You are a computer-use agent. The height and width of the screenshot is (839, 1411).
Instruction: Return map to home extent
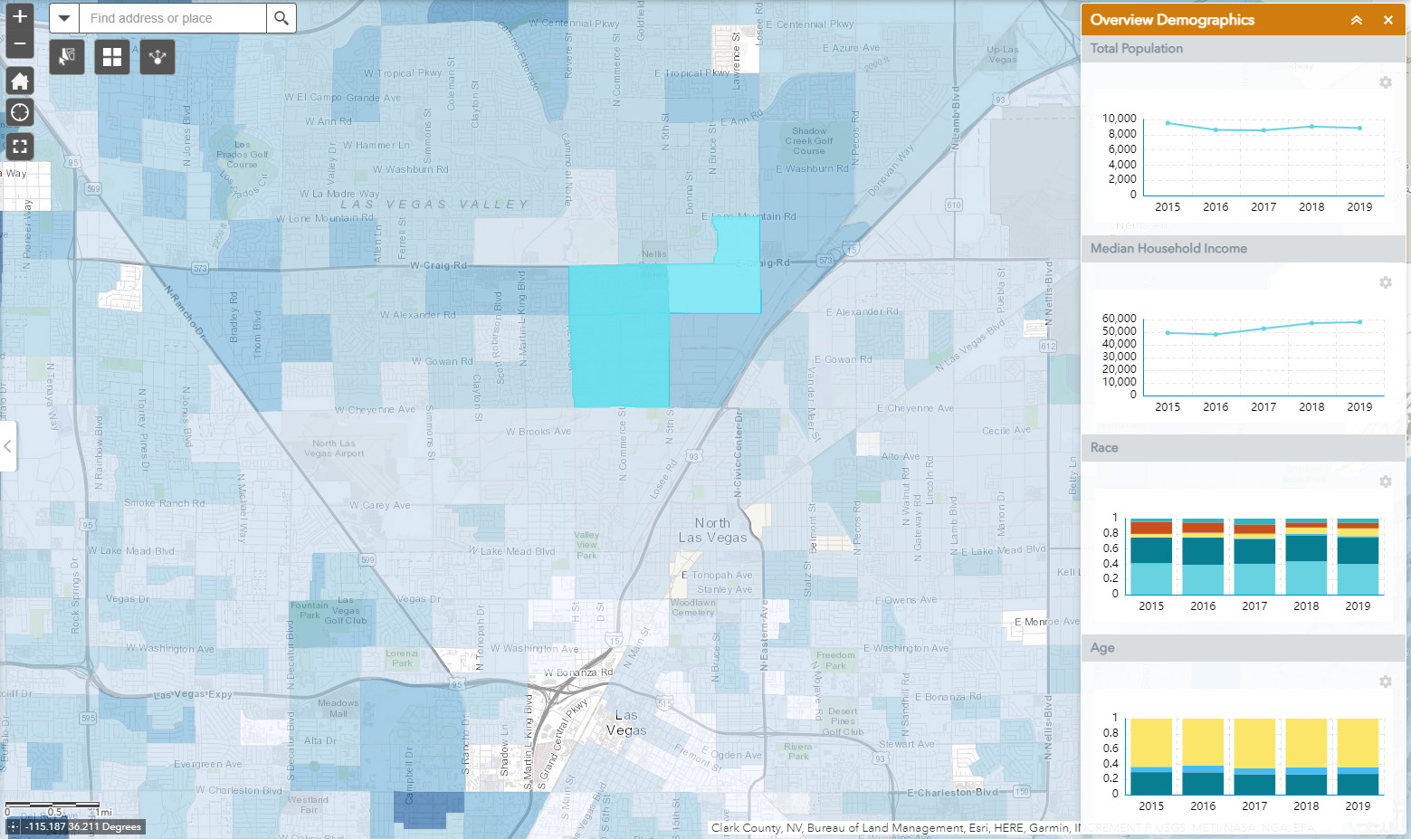(19, 81)
